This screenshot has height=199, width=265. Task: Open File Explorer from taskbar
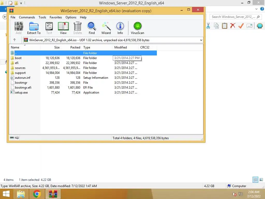point(21,194)
